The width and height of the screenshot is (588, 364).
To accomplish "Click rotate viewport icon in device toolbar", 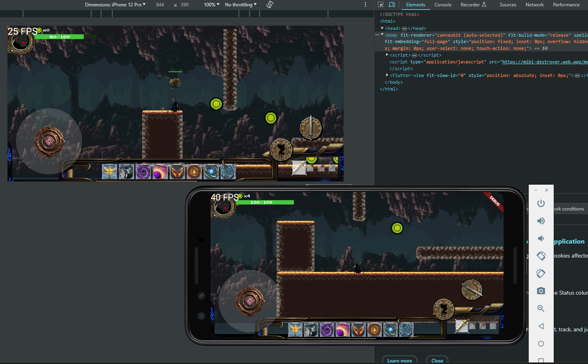I will click(270, 4).
